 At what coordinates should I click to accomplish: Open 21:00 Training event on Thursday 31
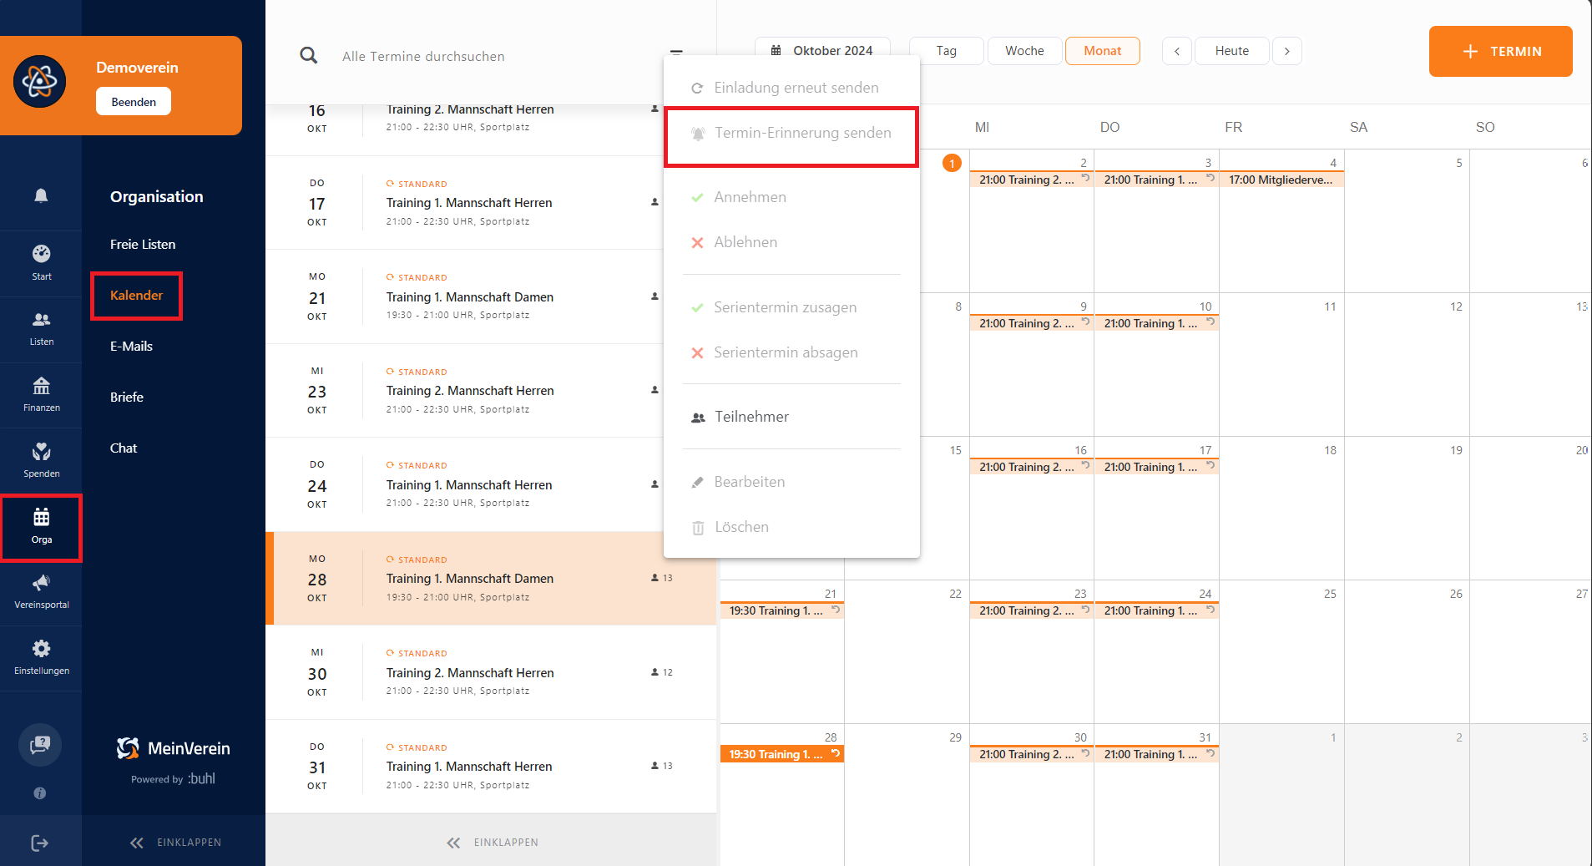[1156, 754]
